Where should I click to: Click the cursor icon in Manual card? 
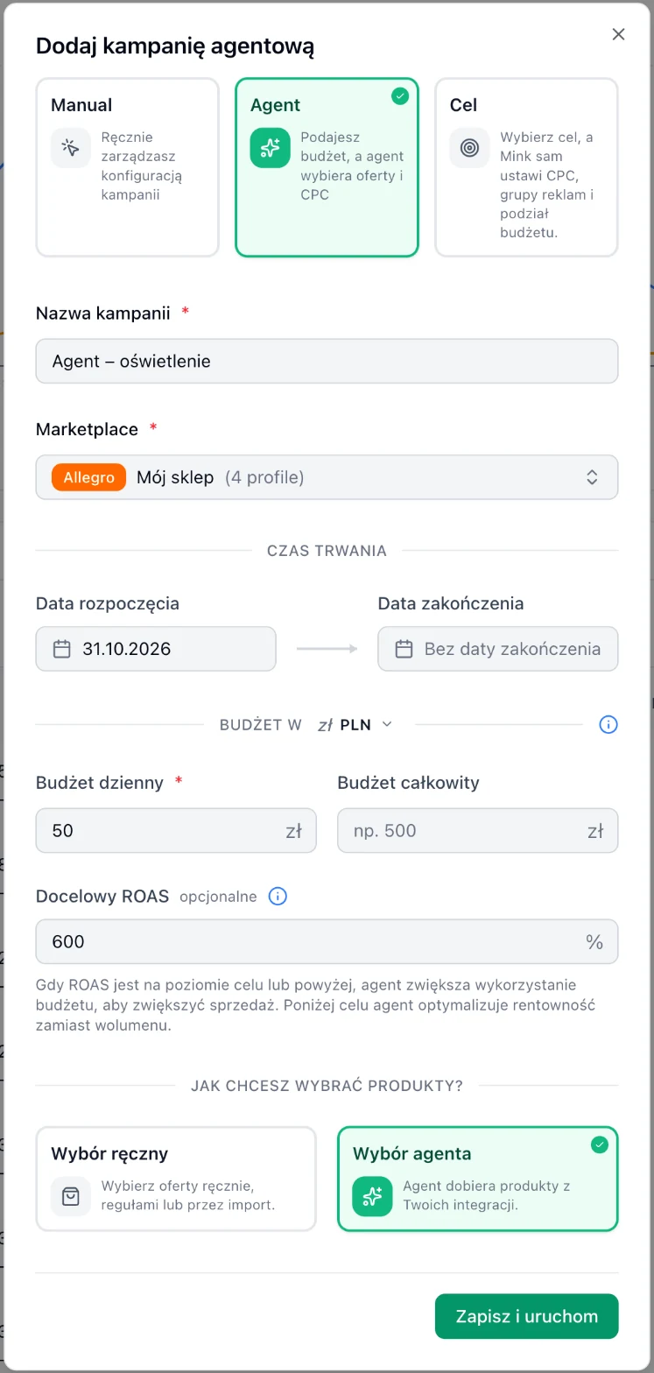71,148
